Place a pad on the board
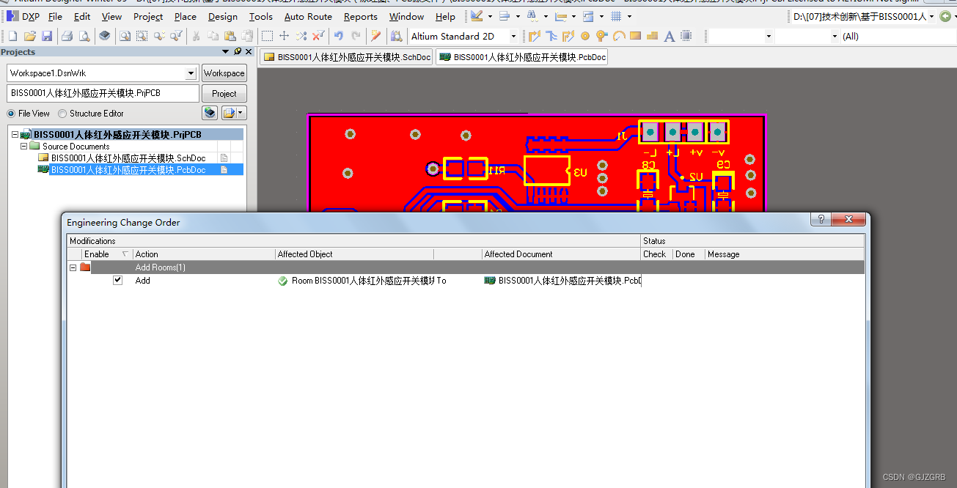Viewport: 957px width, 488px height. 585,36
